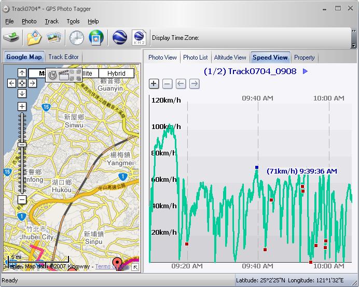The height and width of the screenshot is (287, 359).
Task: Open the File menu
Action: (9, 21)
